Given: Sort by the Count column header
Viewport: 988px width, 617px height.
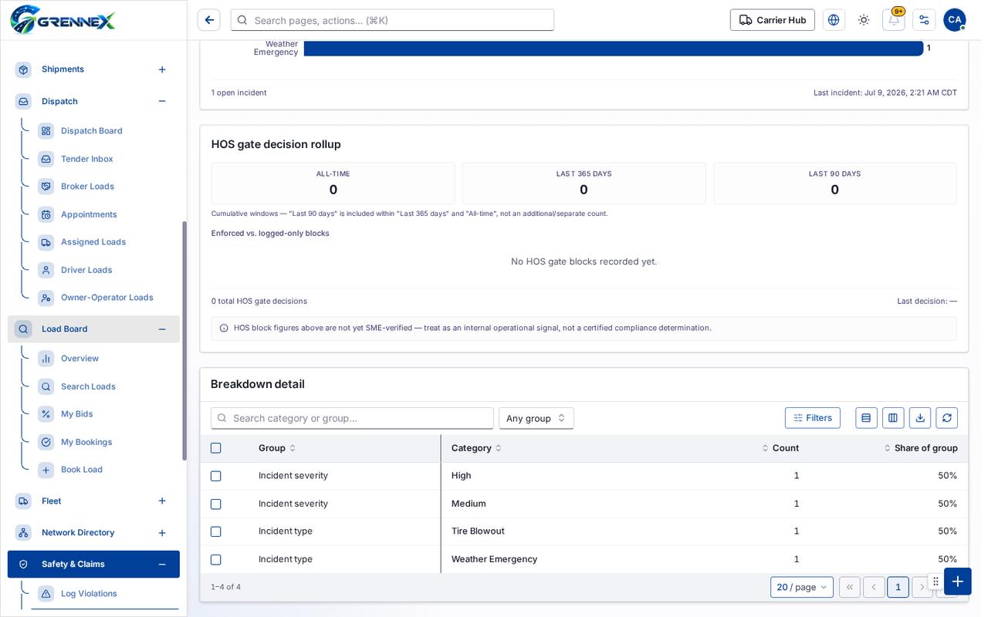Looking at the screenshot, I should (780, 448).
